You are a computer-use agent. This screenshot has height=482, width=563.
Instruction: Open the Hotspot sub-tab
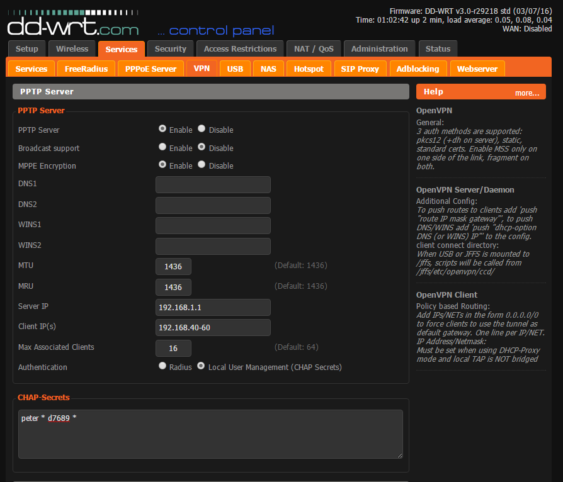pos(309,69)
